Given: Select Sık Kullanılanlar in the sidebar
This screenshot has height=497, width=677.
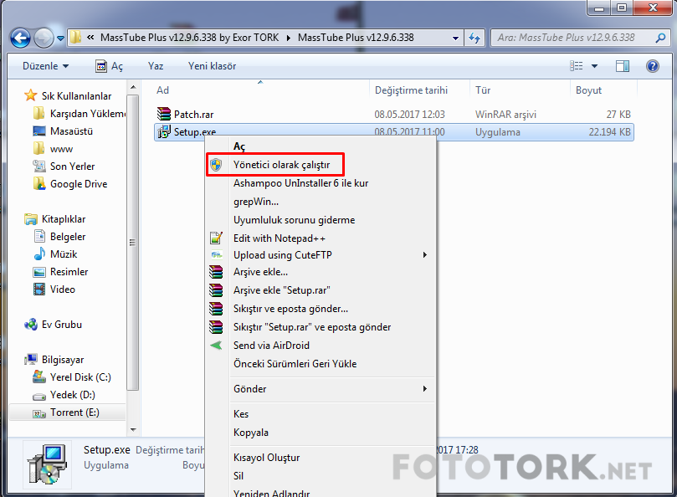Looking at the screenshot, I should point(76,96).
